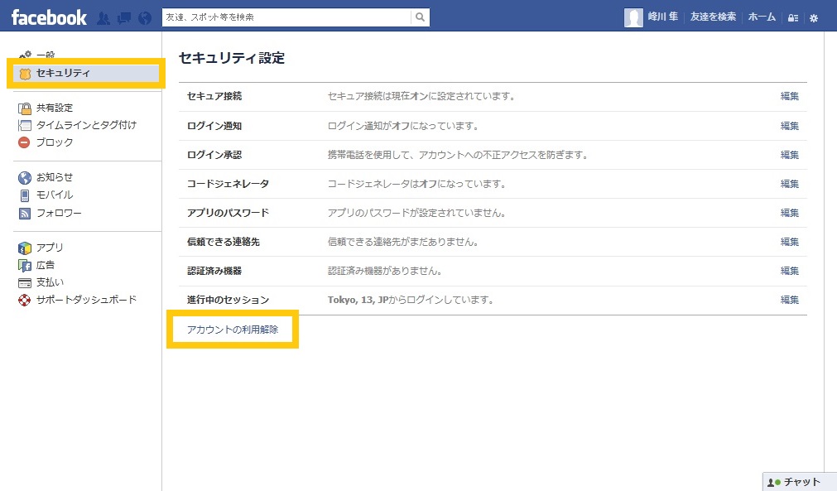The image size is (837, 491).
Task: Open privacy shortcuts lock icon
Action: click(793, 18)
